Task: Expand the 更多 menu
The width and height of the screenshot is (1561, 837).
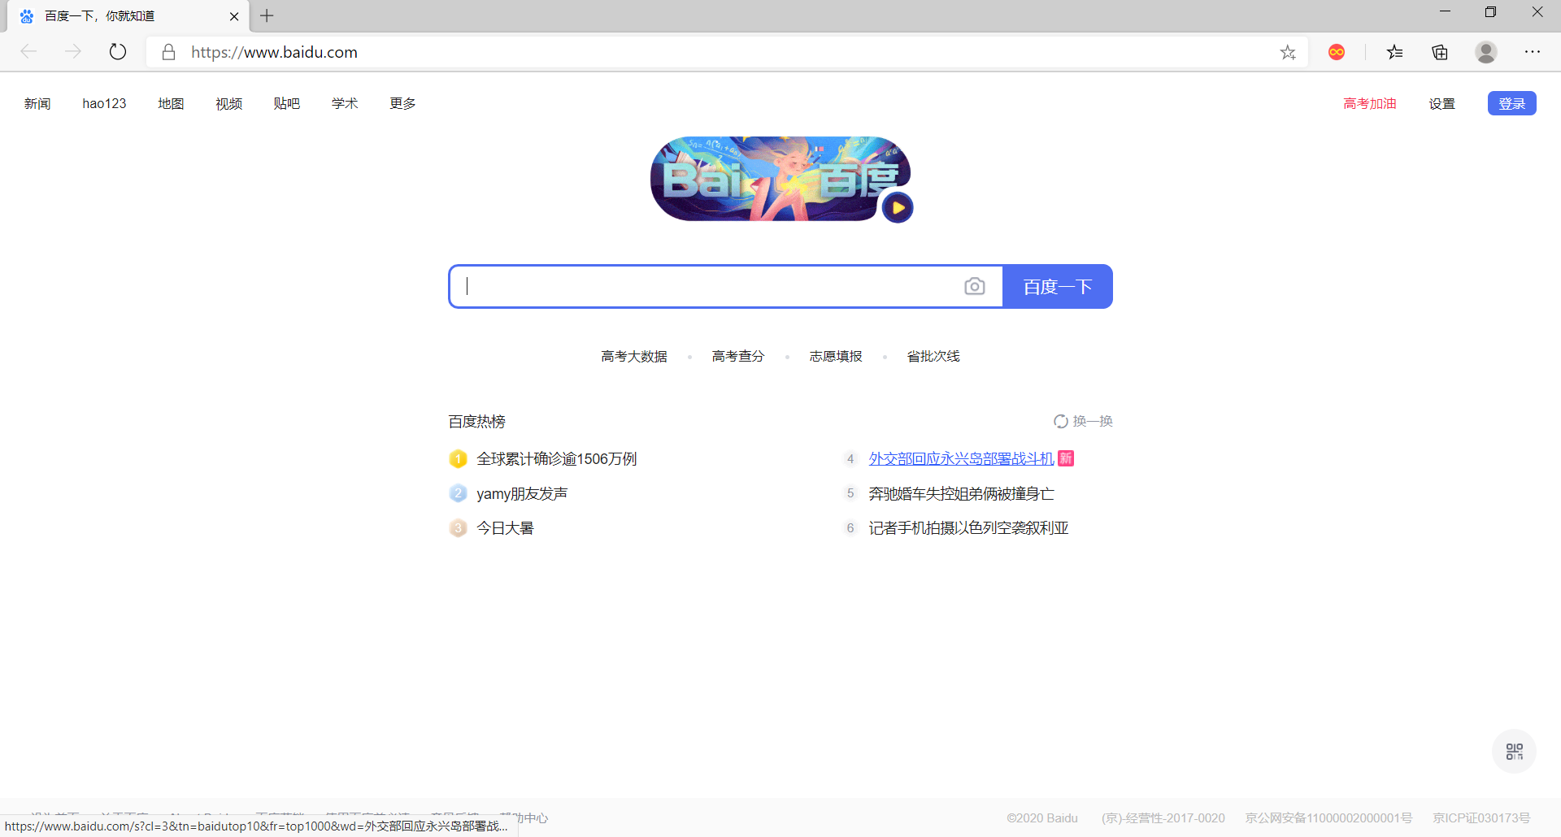Action: (402, 103)
